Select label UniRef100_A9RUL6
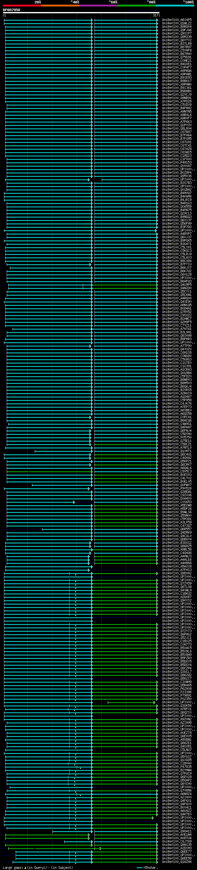Viewport: 197px width, 870px height. [x=177, y=115]
